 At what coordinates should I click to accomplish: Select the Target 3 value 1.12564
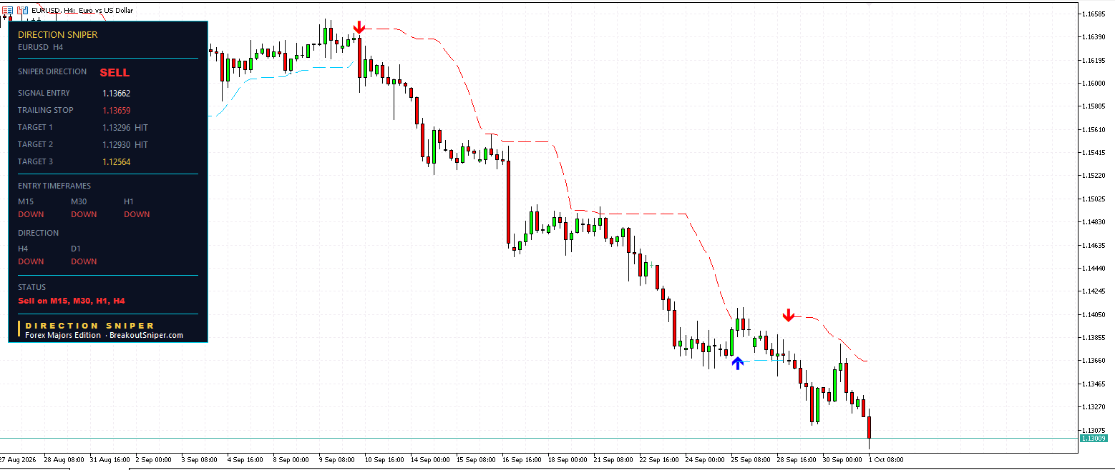[x=116, y=161]
